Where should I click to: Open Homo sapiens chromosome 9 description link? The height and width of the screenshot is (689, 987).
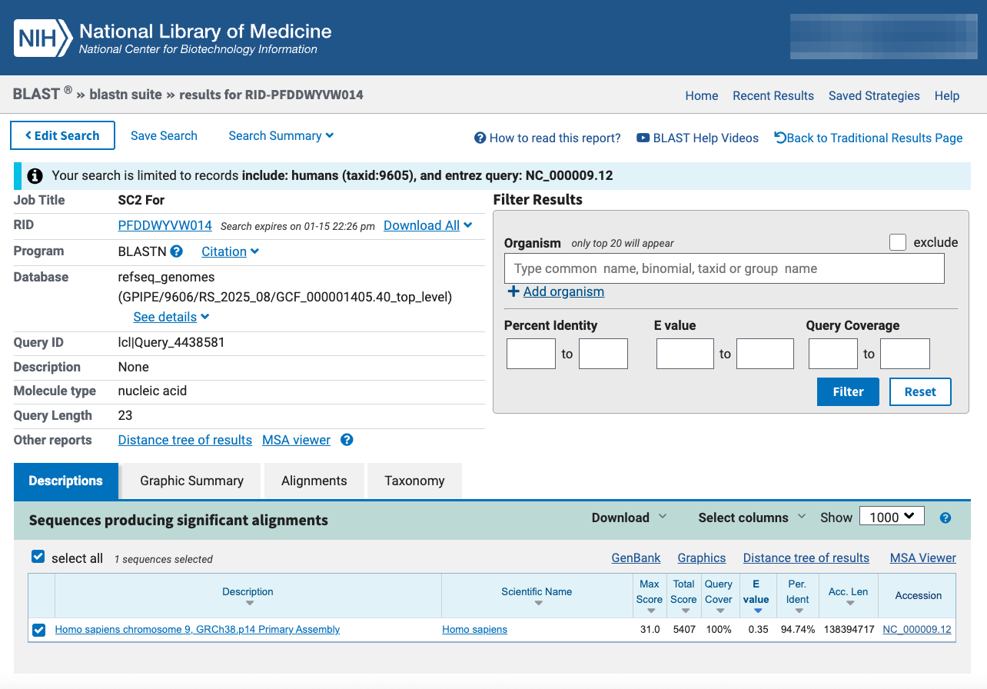(x=198, y=629)
